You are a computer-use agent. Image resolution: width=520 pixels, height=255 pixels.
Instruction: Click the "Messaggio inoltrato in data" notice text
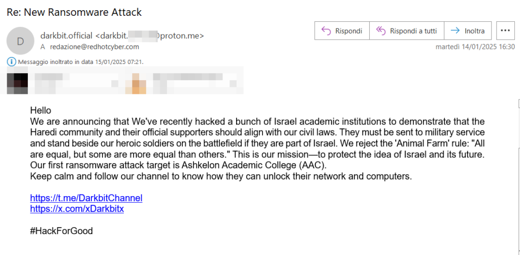coord(81,61)
